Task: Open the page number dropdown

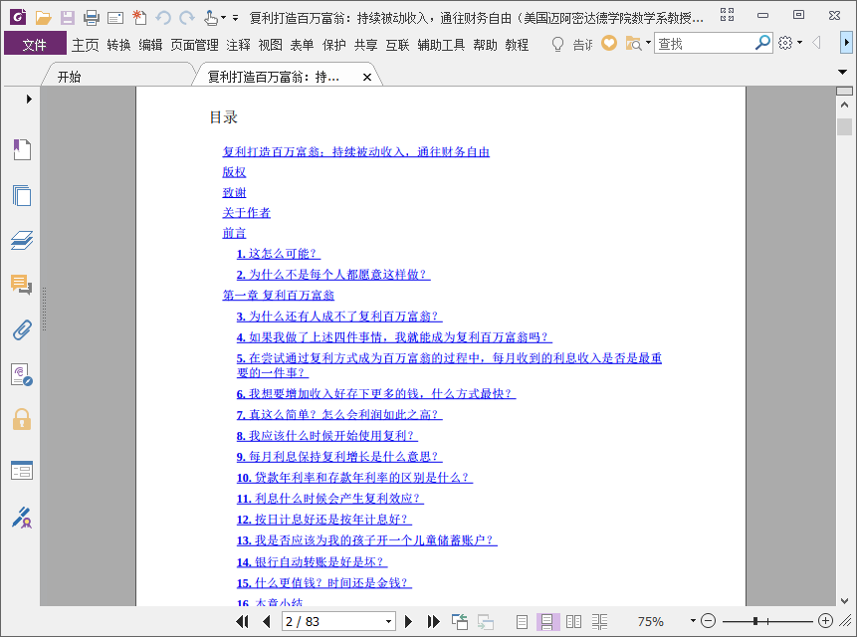Action: [388, 621]
